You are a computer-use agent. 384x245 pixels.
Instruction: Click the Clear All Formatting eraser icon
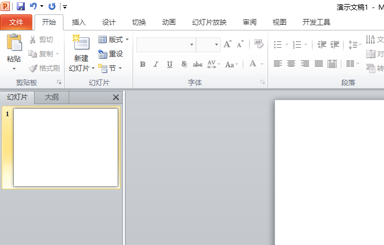(x=259, y=44)
